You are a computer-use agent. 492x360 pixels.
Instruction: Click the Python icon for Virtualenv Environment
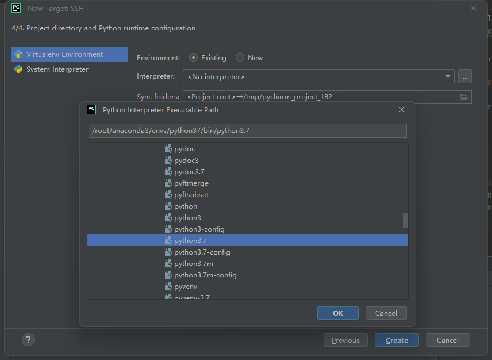click(x=18, y=54)
